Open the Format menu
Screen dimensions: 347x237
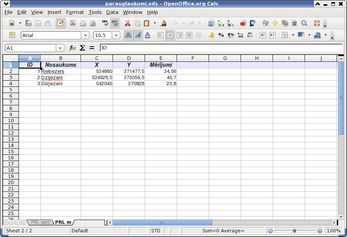tap(75, 12)
